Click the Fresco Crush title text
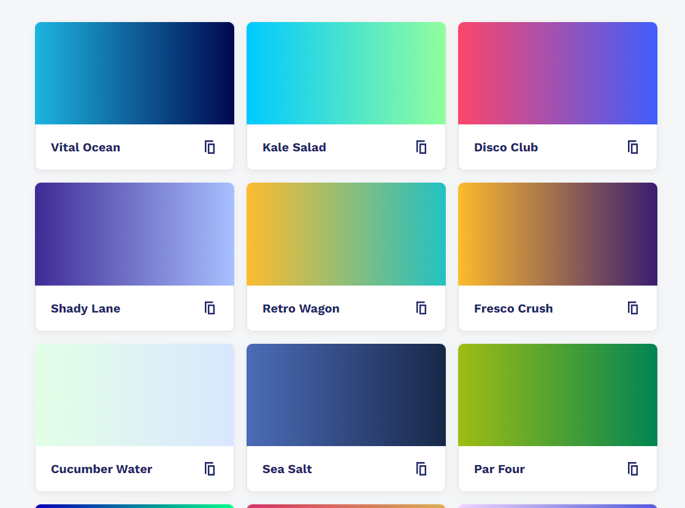This screenshot has height=508, width=685. (513, 309)
